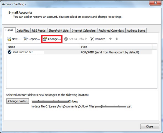Select the mail.truevine.net account row
Image resolution: width=163 pixels, height=133 pixels.
click(79, 52)
